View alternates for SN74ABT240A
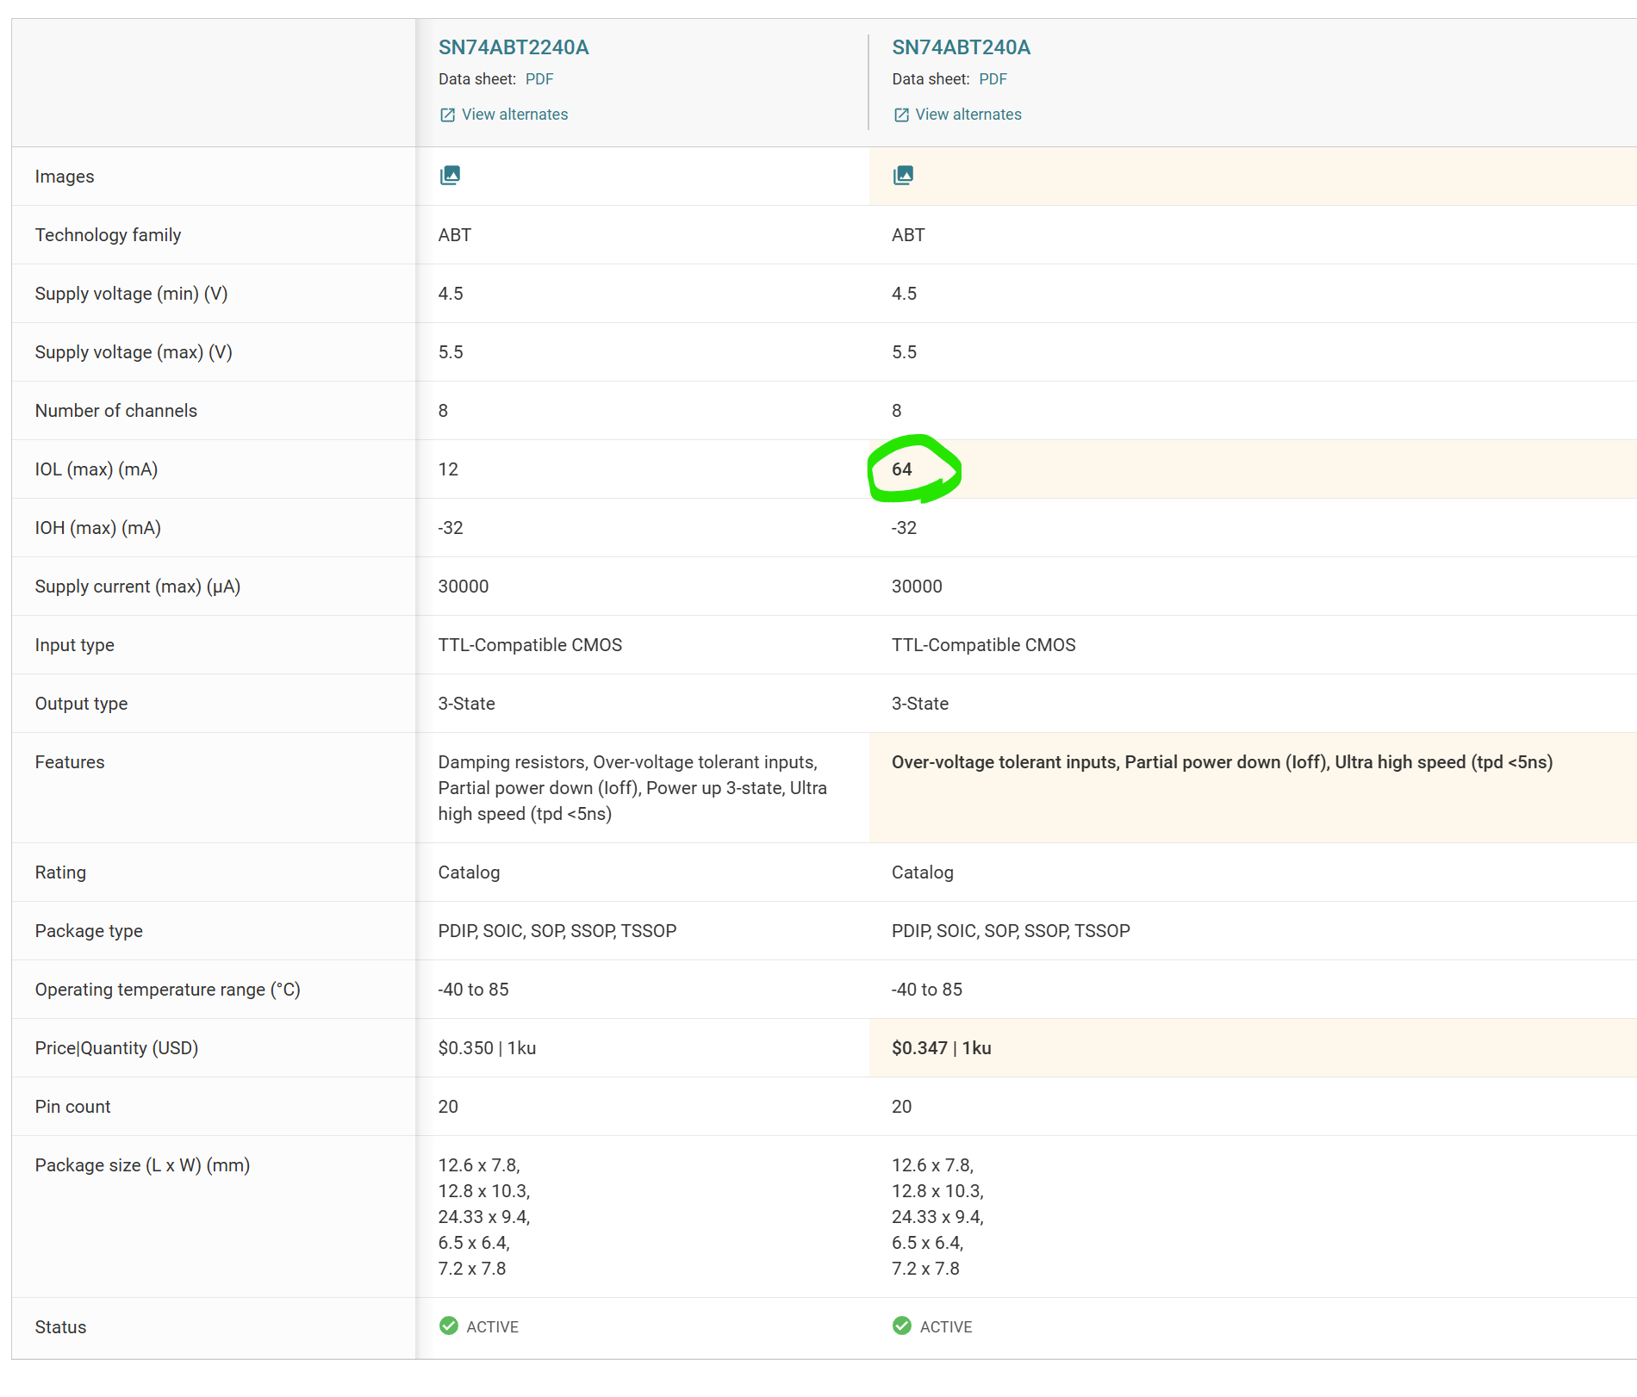The height and width of the screenshot is (1397, 1637). [x=968, y=115]
